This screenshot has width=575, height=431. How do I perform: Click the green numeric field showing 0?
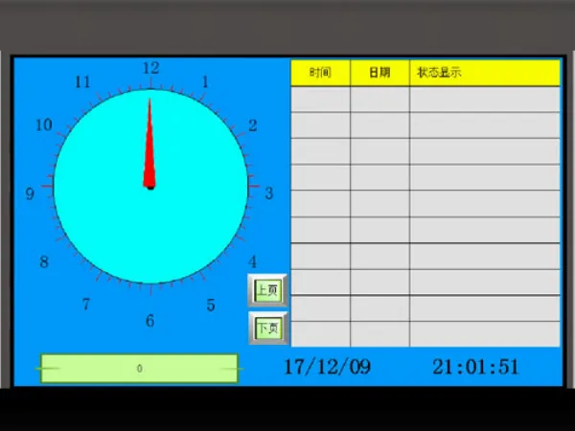coord(139,368)
